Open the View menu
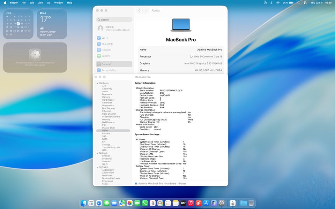Screen dimensions: 335x209 (40, 3)
